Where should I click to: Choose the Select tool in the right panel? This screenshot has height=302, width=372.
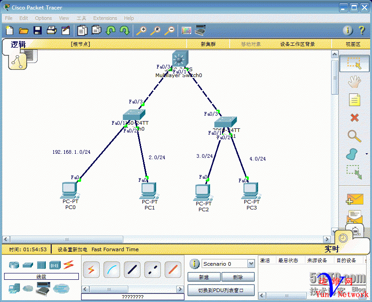[x=354, y=63]
